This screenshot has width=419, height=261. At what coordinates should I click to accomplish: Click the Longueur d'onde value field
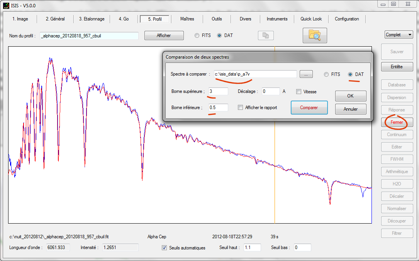tap(58, 248)
